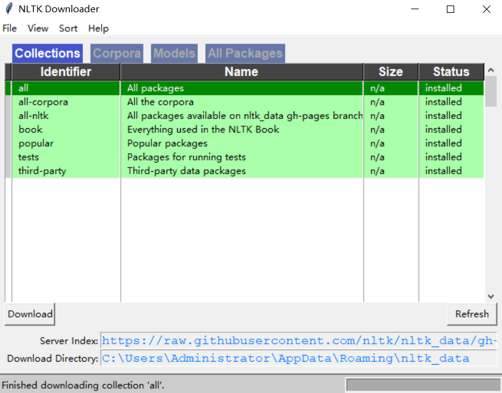502x393 pixels.
Task: Close the NLTK Downloader window
Action: [x=486, y=9]
